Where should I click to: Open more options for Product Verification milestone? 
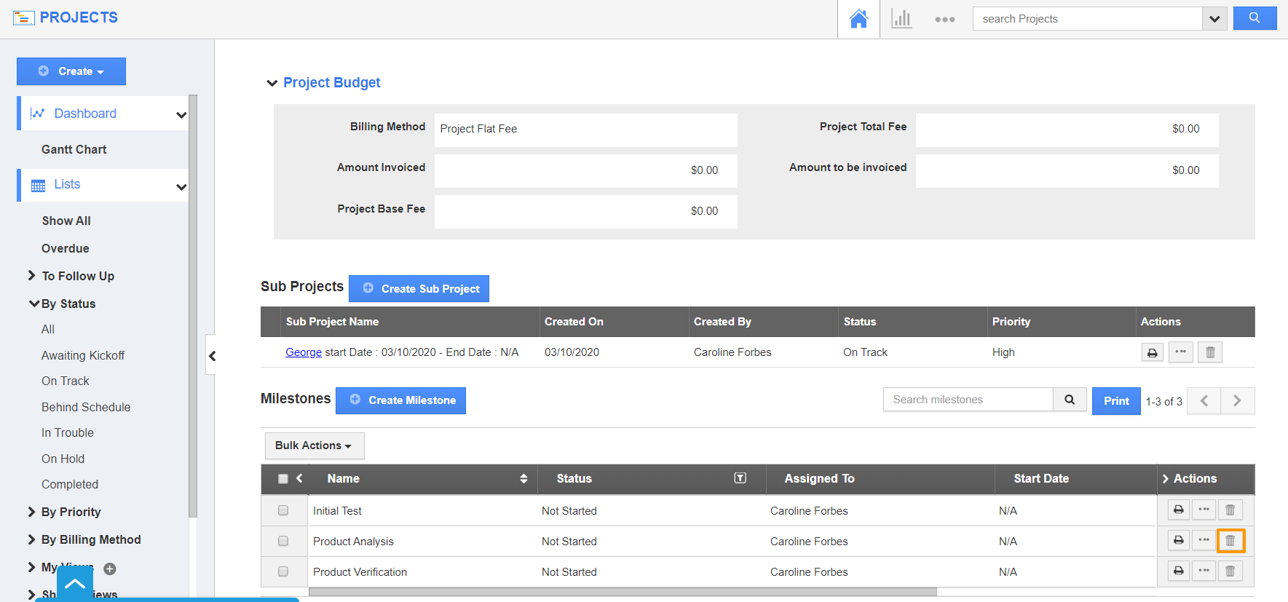(1204, 571)
